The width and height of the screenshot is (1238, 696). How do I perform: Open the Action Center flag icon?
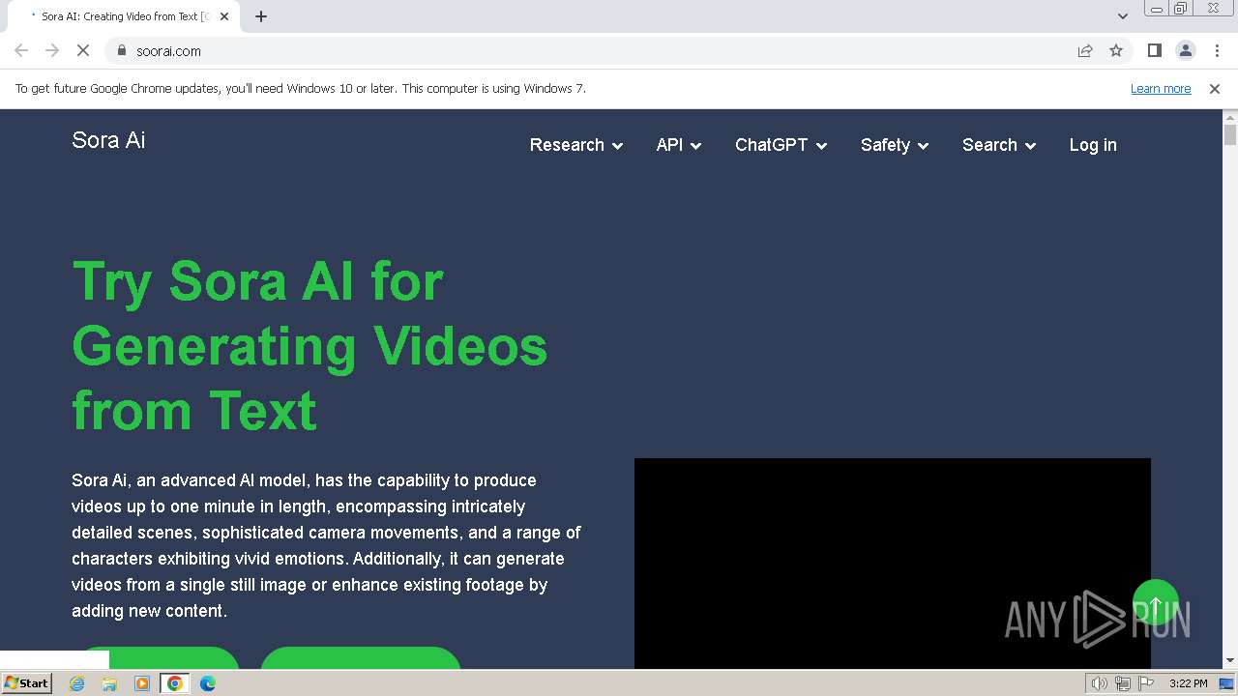point(1147,683)
